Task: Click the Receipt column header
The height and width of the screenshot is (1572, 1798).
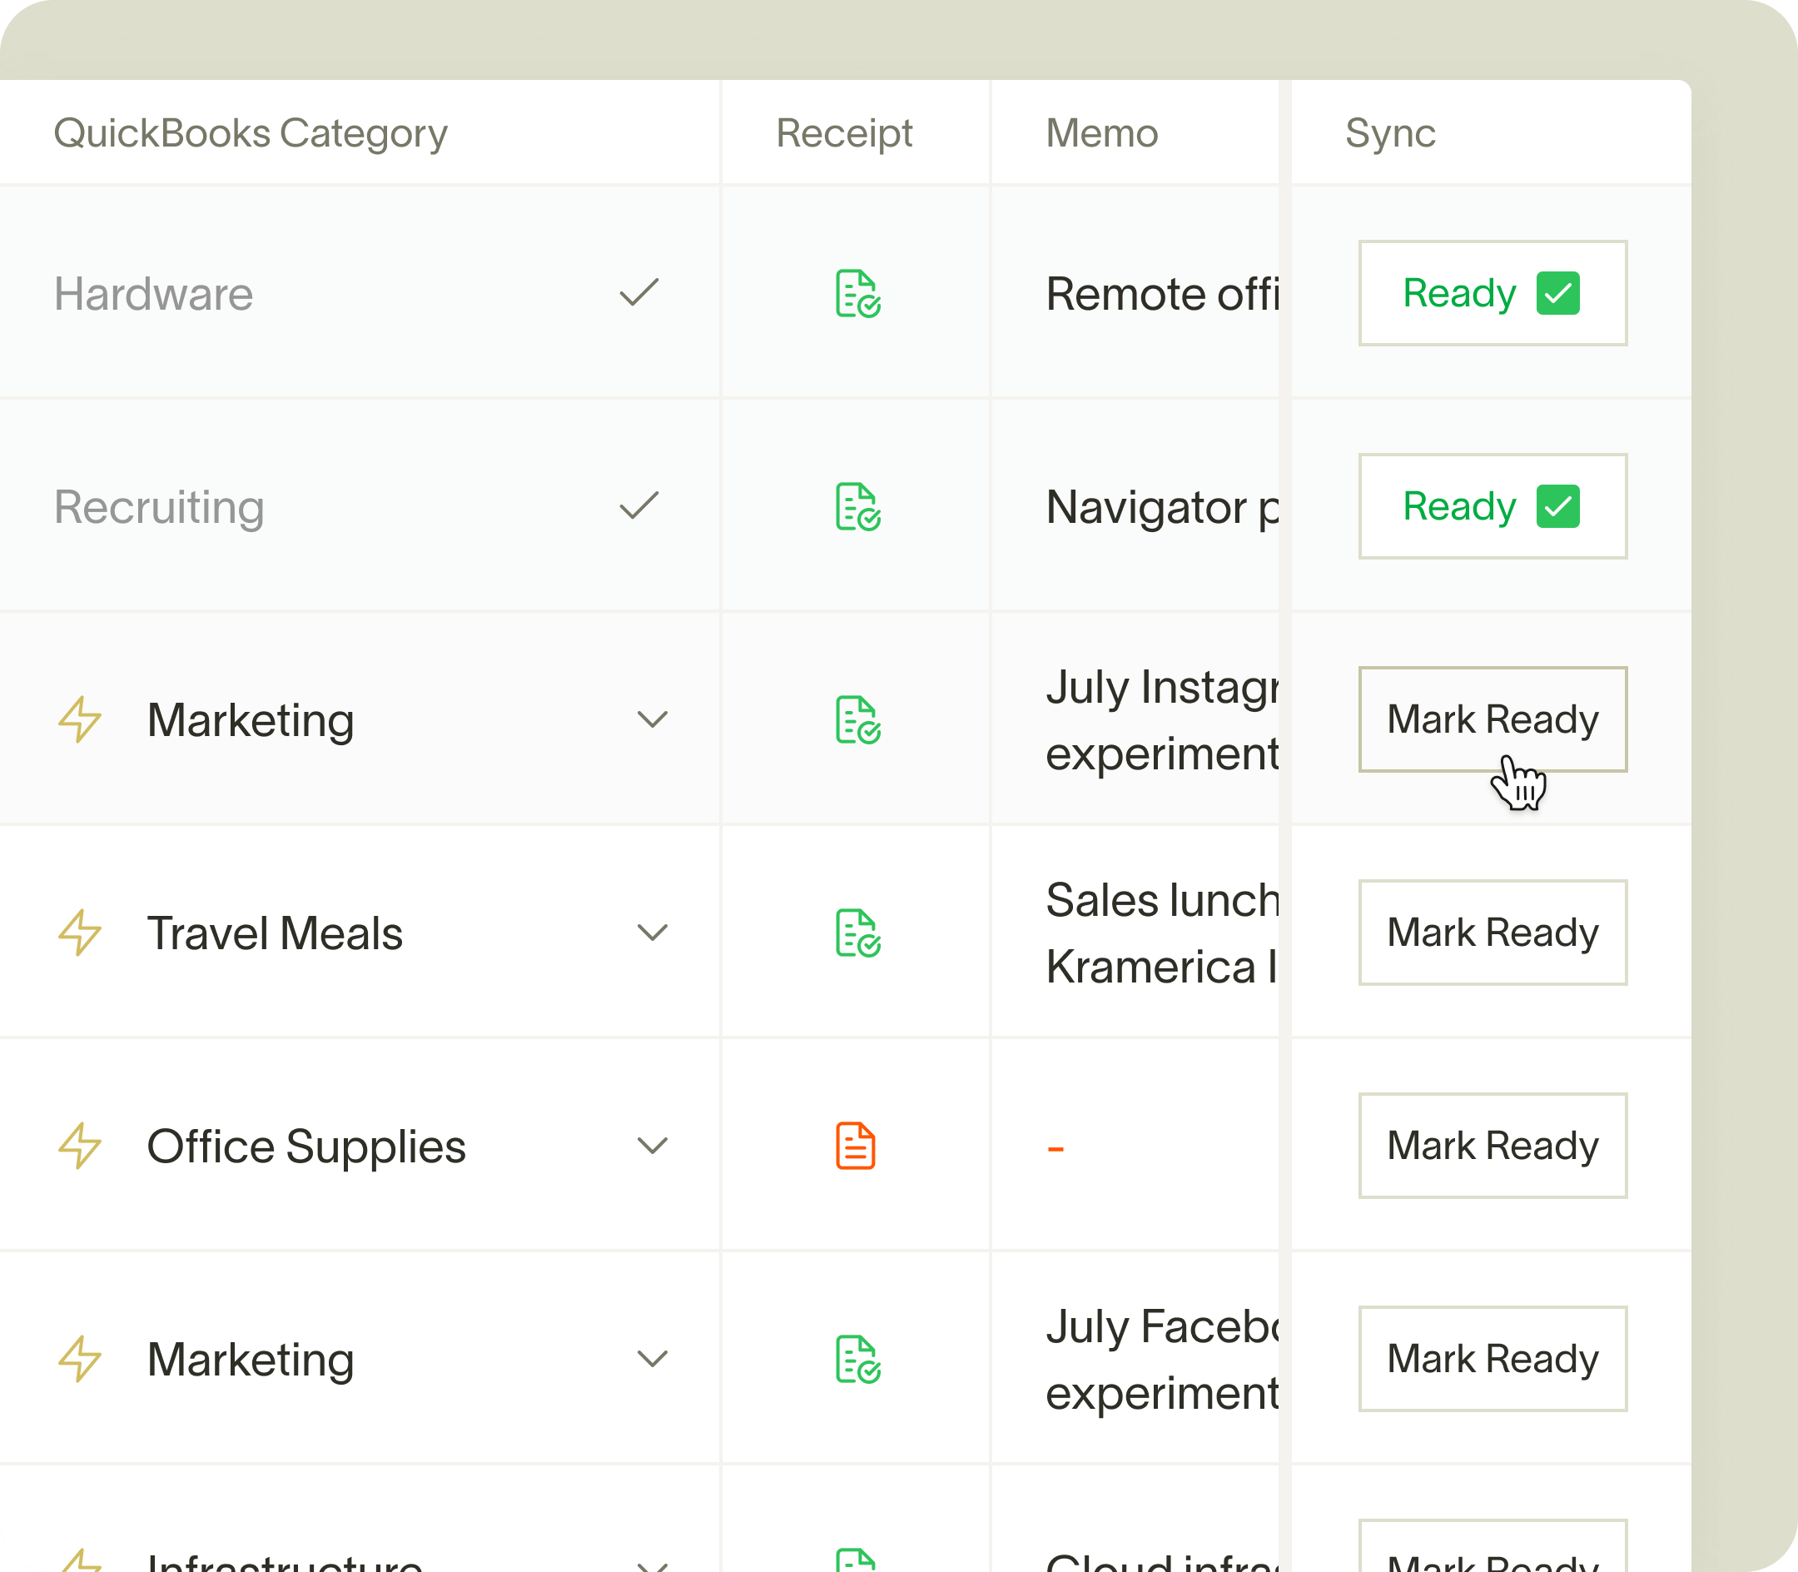Action: [844, 133]
